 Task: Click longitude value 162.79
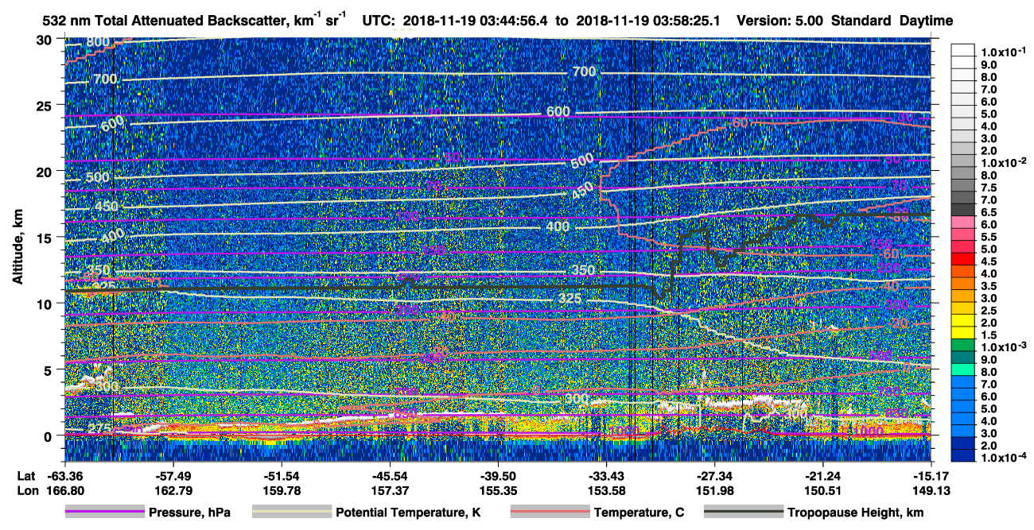(x=173, y=490)
